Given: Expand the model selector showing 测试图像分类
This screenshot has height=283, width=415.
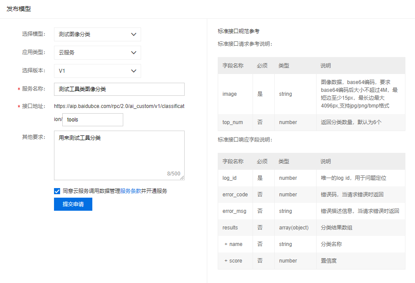Looking at the screenshot, I should (x=97, y=34).
